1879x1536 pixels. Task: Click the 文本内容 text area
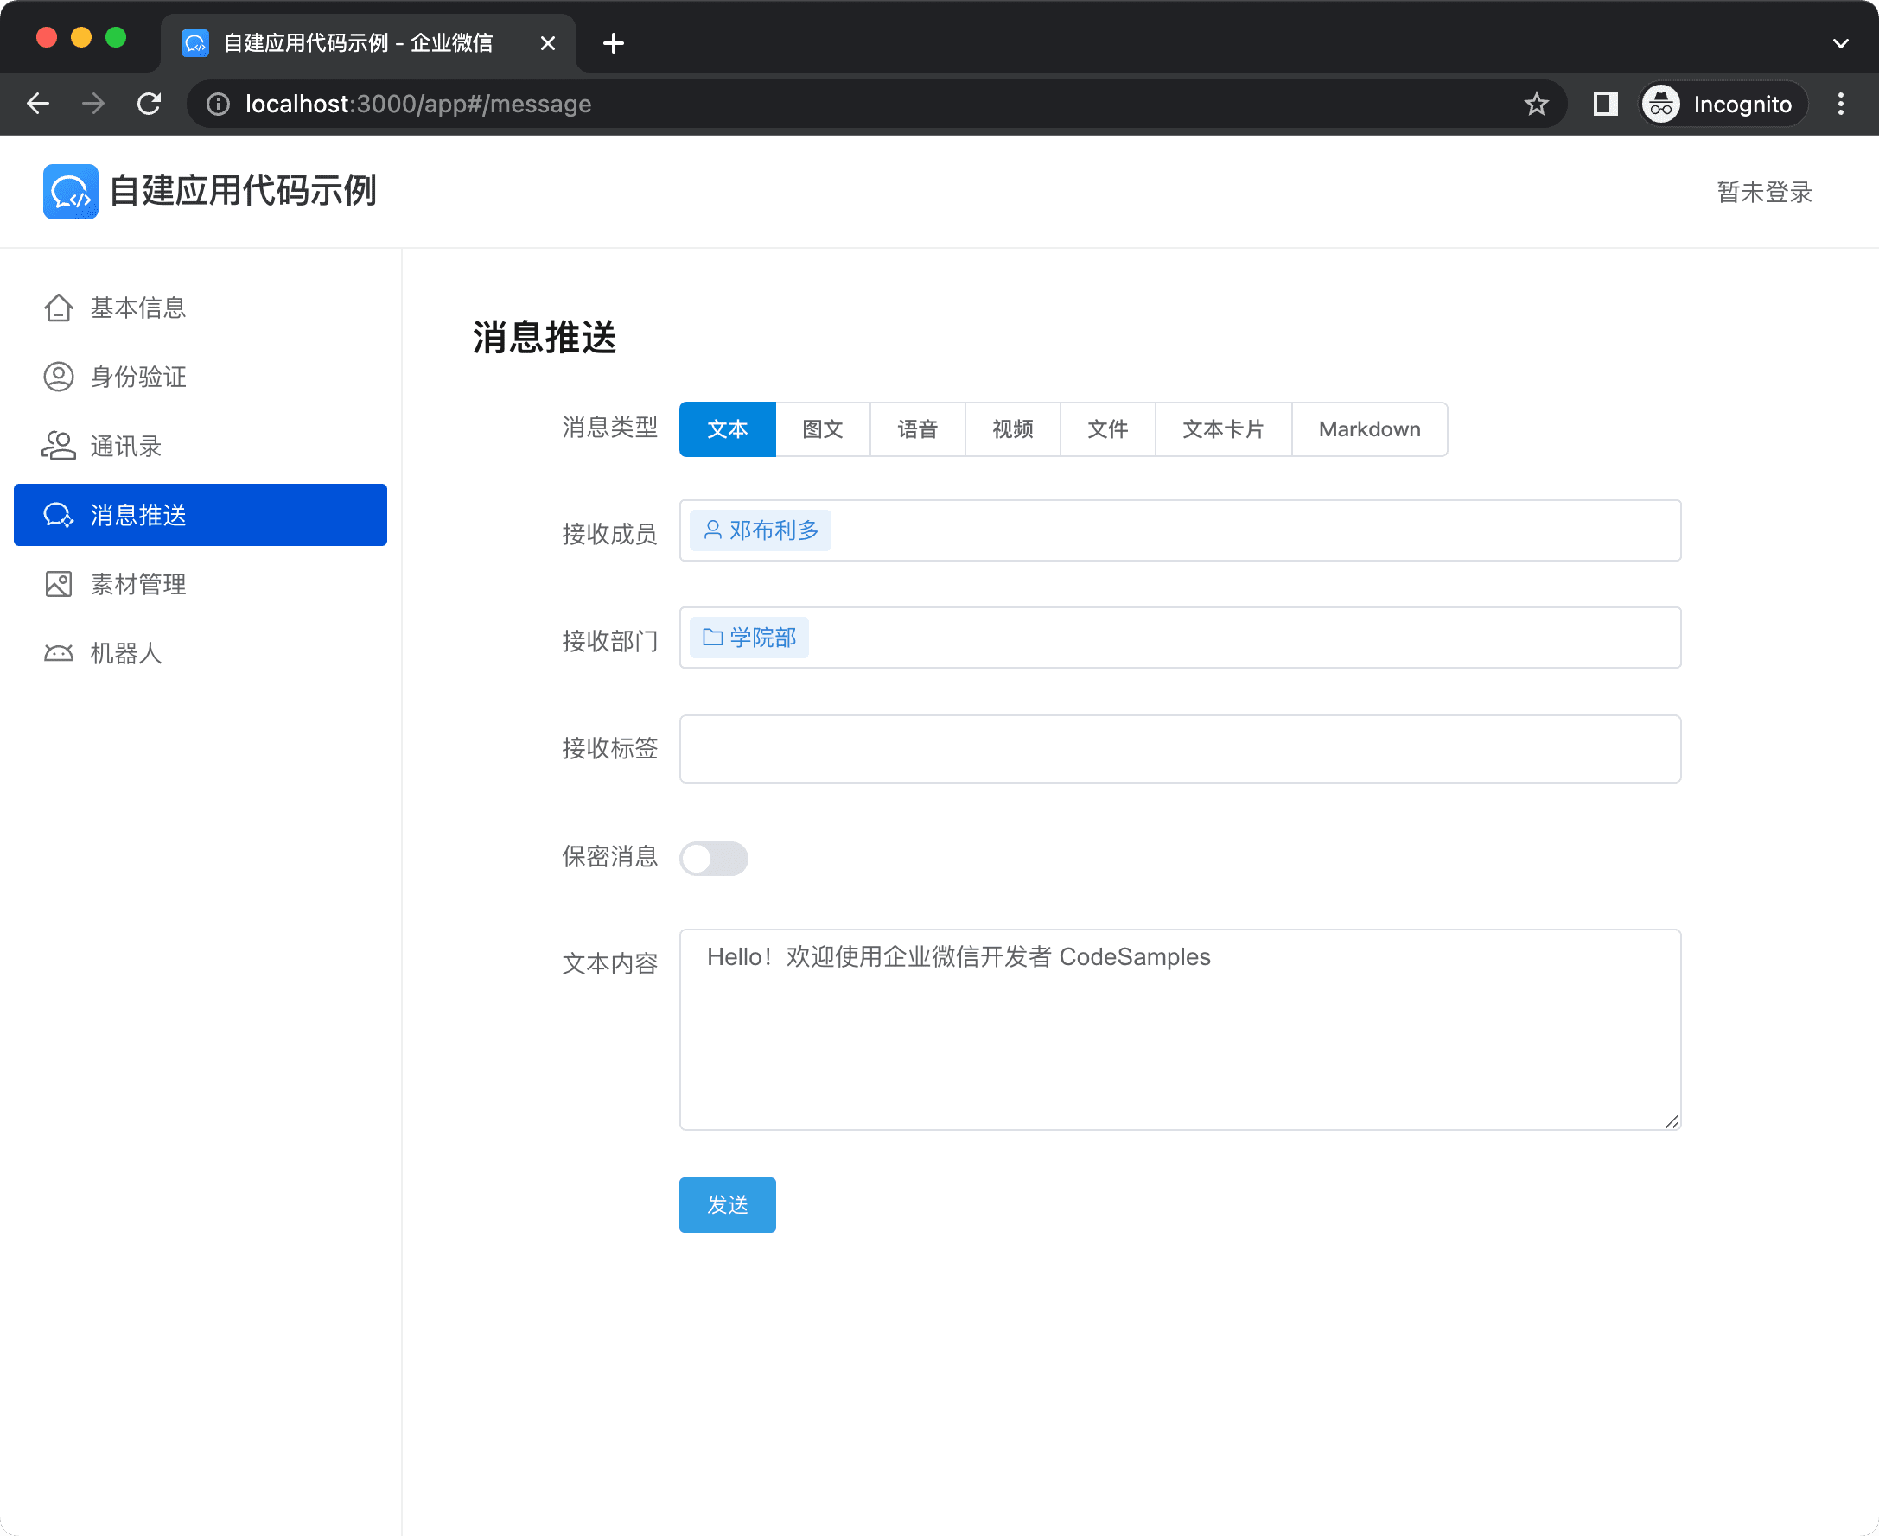[x=1180, y=1029]
